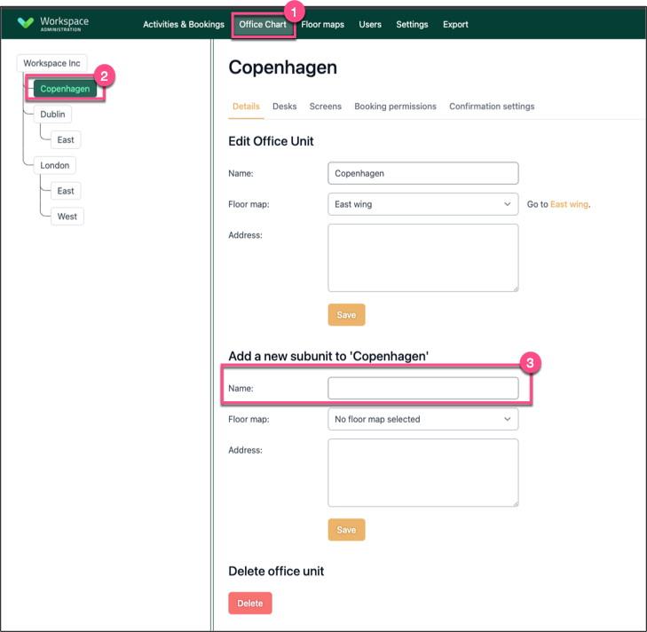The image size is (647, 632).
Task: Edit the office unit Name field
Action: pos(423,173)
